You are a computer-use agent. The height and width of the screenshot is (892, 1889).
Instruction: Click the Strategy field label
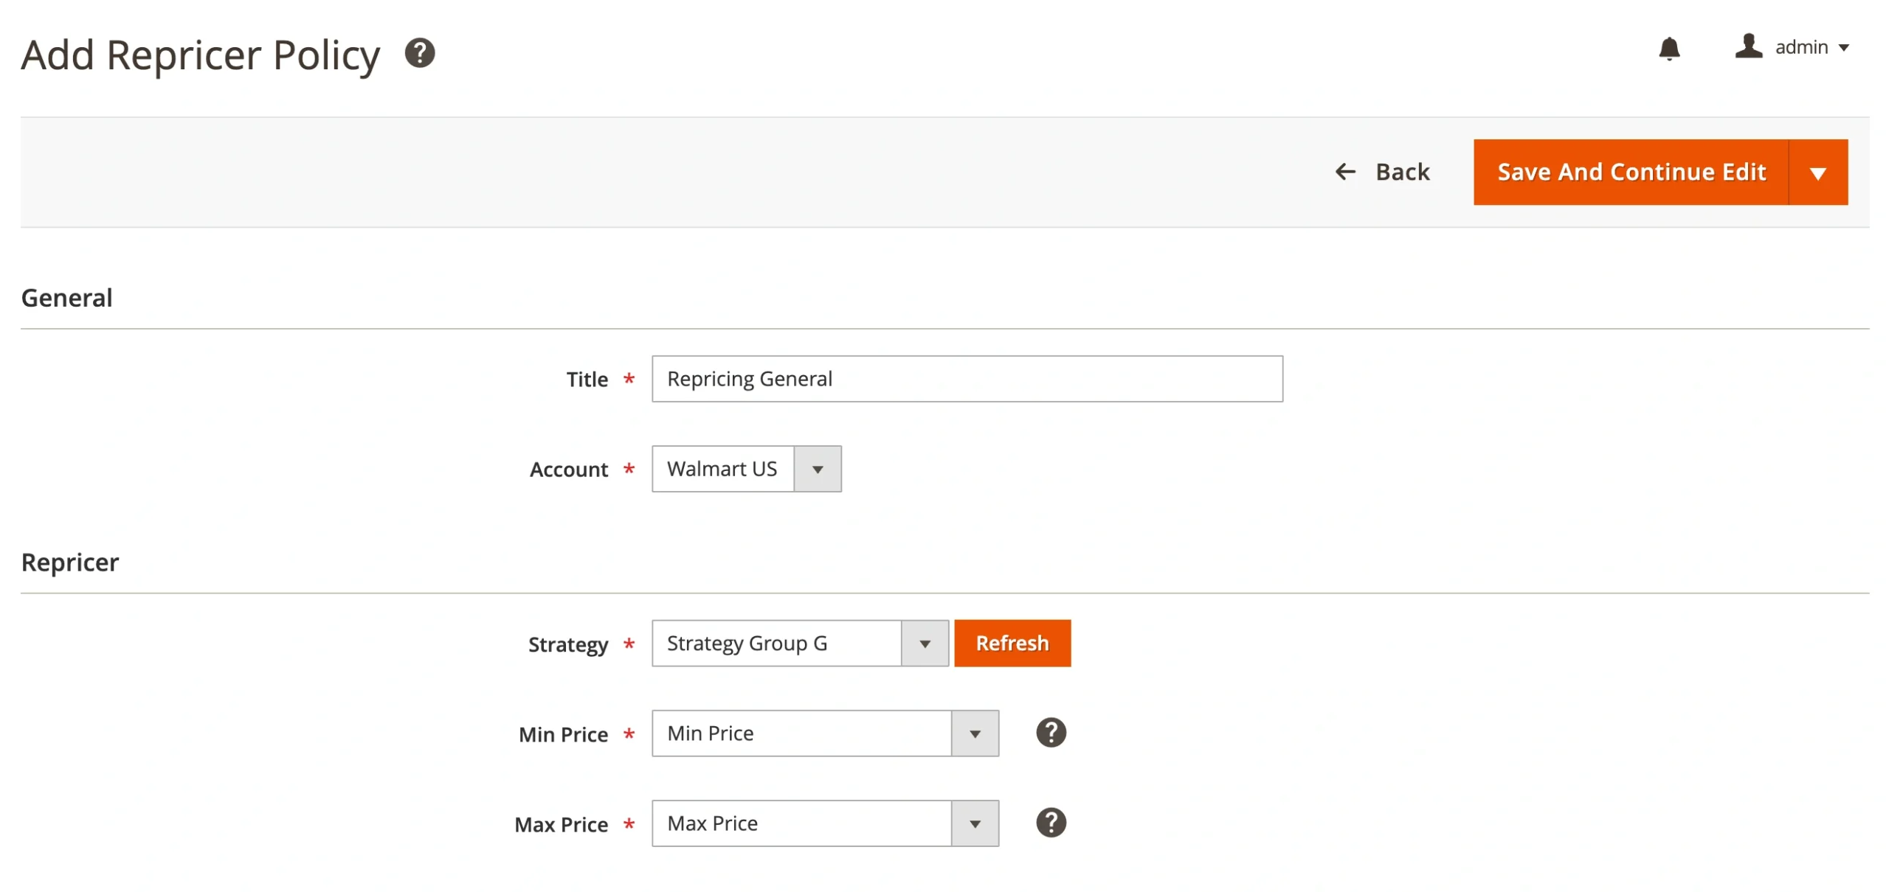[x=567, y=644]
